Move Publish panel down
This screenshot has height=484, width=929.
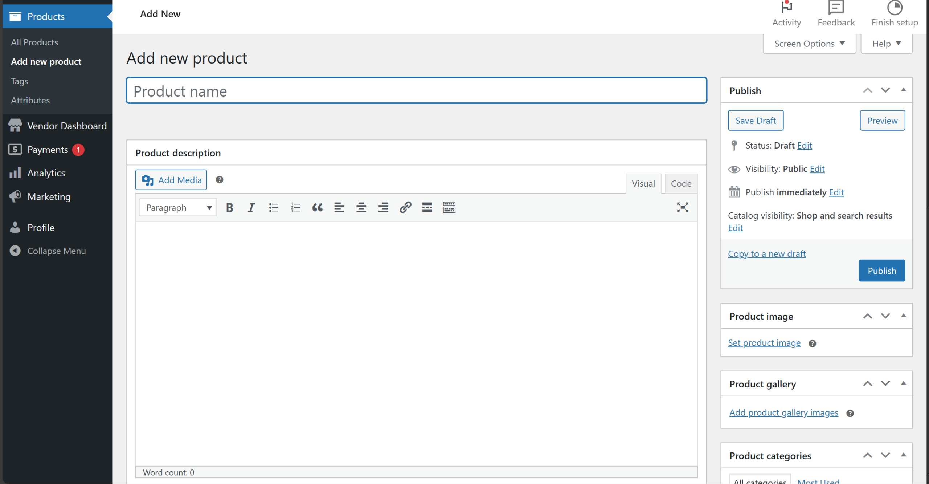(x=885, y=90)
